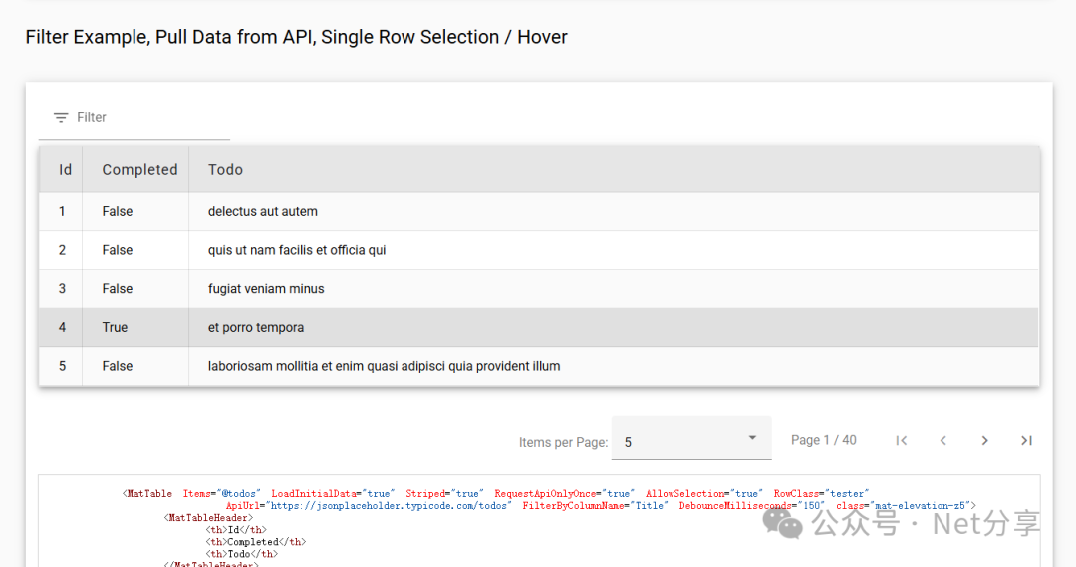Screen dimensions: 1076x567
Task: Click the 'True' value in row 4
Action: [115, 328]
